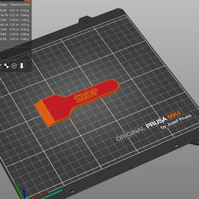Click the "0.35 m" filament length value
Image resolution: width=199 pixels, height=199 pixels.
[14, 20]
